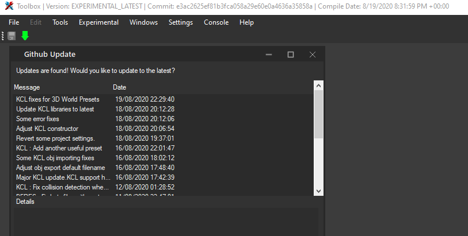Open the Tools menu
468x236 pixels.
pos(60,22)
